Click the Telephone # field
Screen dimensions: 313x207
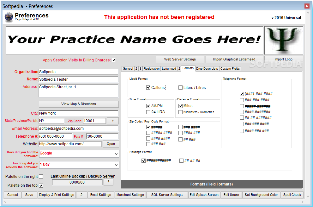(56, 136)
